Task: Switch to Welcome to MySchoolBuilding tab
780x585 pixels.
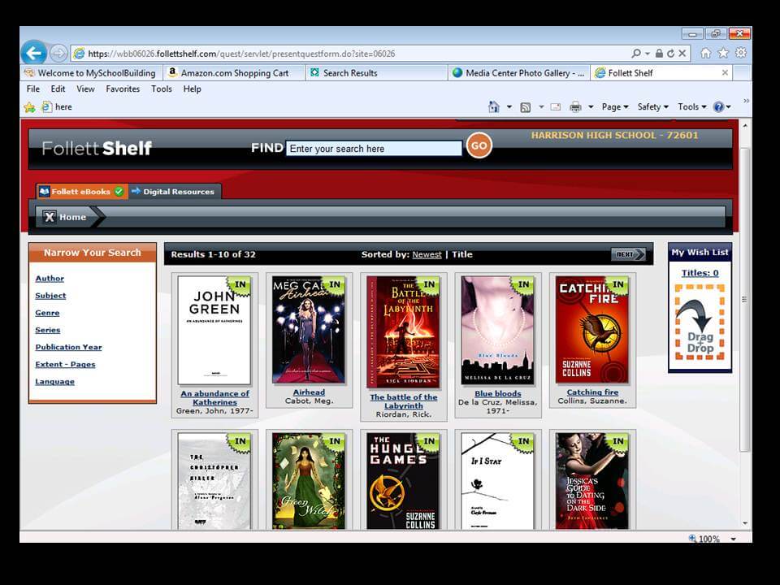Action: 91,72
